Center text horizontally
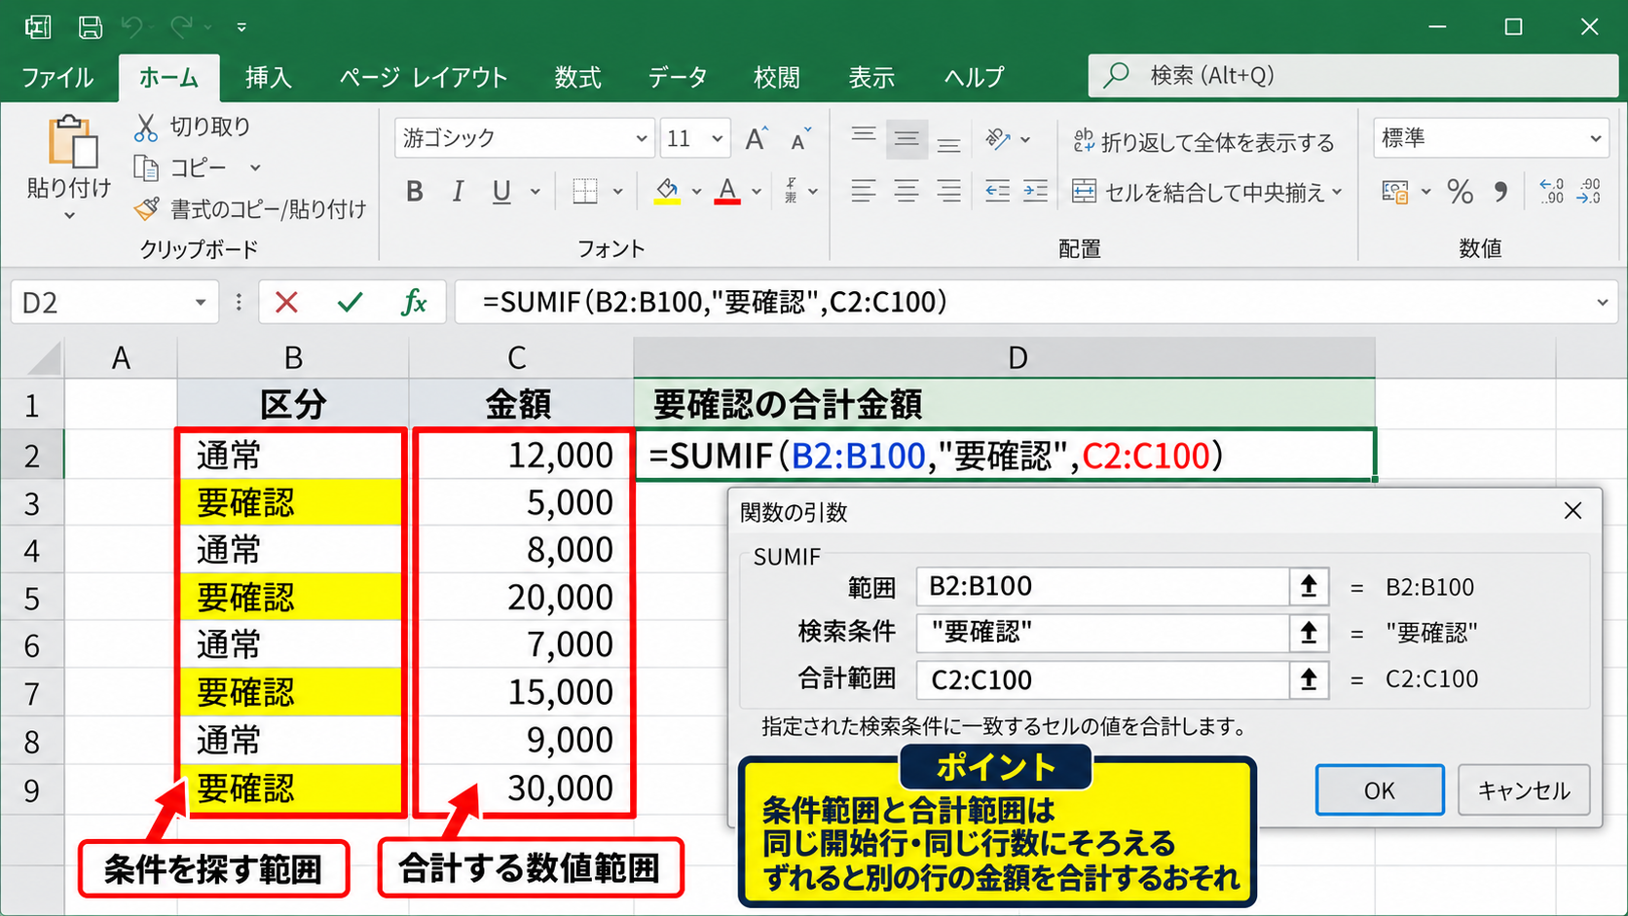Screen dimensions: 1628x916 (x=906, y=191)
